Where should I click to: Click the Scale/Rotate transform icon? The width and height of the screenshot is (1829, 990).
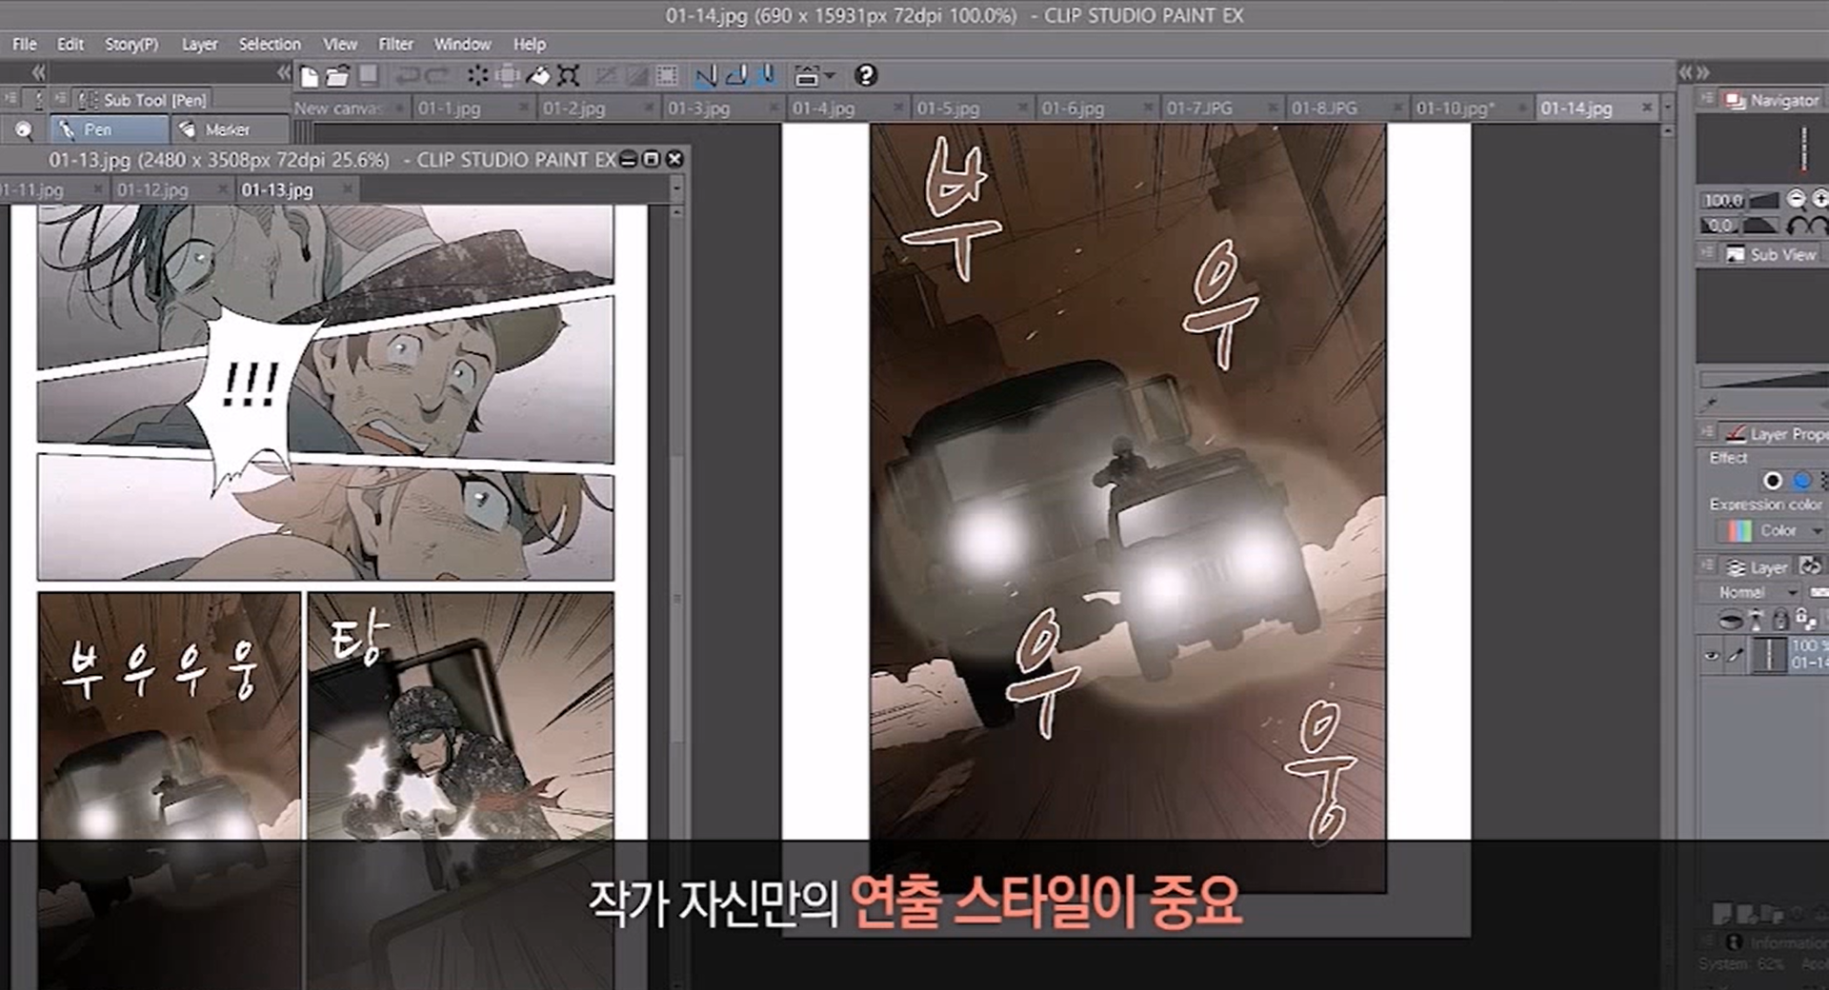click(569, 76)
